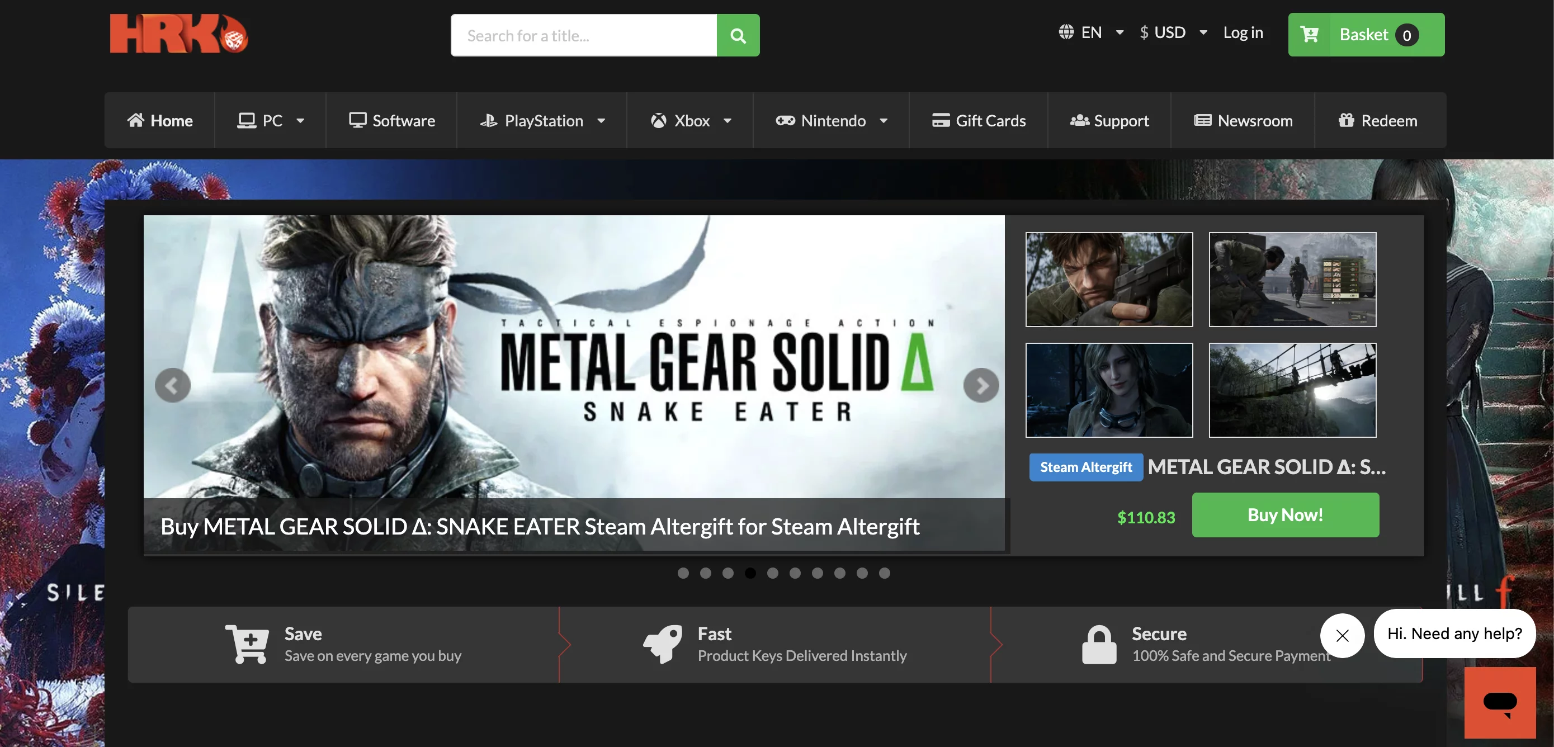Select the fifth carousel dot

772,573
